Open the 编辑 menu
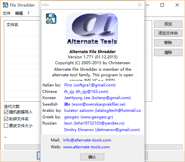Viewport: 185px width, 162px height. click(19, 13)
